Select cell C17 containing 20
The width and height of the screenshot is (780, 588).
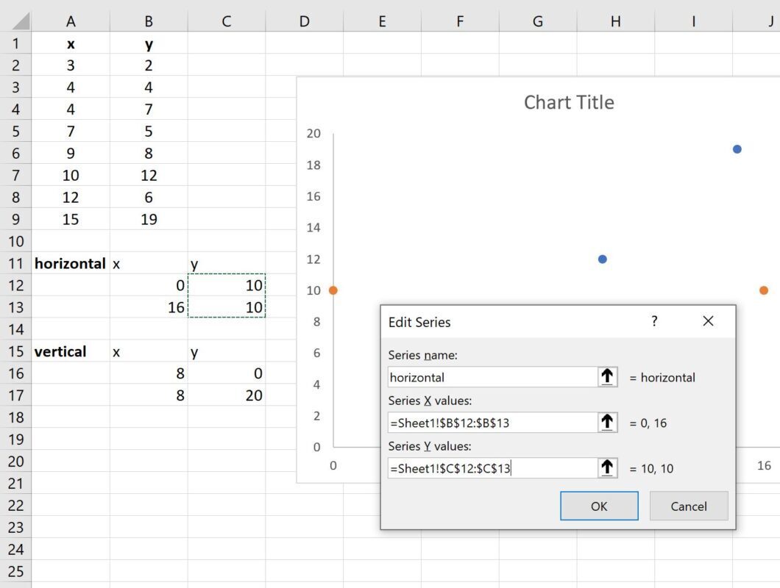227,395
